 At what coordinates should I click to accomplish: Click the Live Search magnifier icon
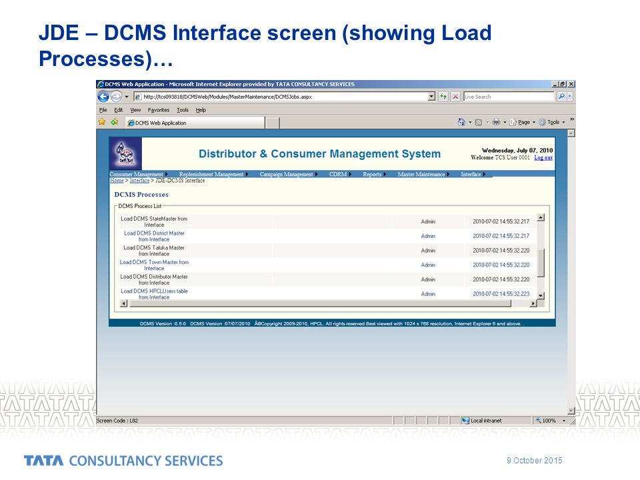pos(561,97)
